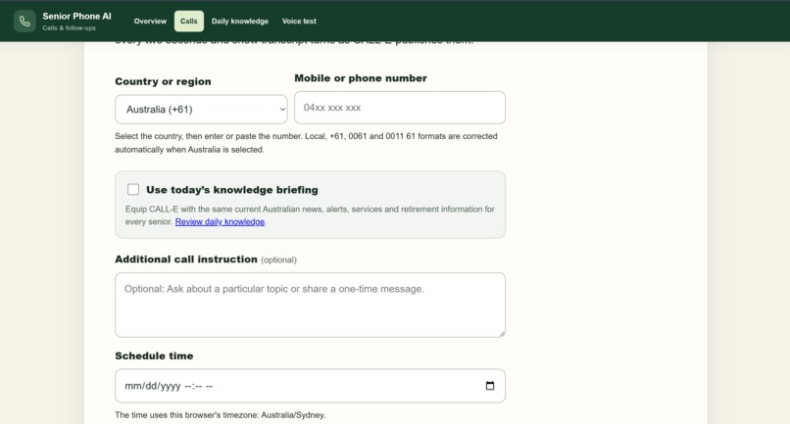Click into Additional call instruction textarea
The width and height of the screenshot is (790, 424).
(x=310, y=305)
